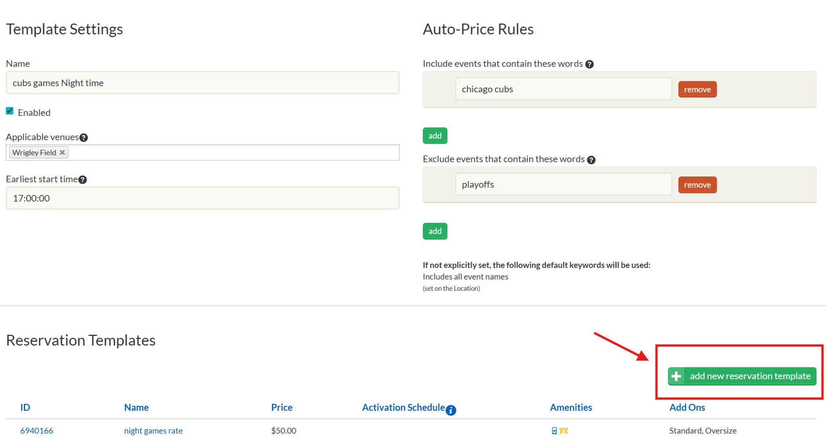The image size is (827, 443).
Task: Open the night games rate template
Action: coord(153,431)
